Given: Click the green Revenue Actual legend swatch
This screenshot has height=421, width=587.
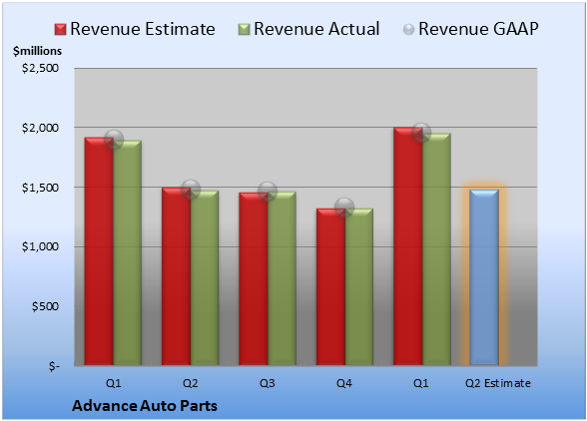Looking at the screenshot, I should coord(244,29).
